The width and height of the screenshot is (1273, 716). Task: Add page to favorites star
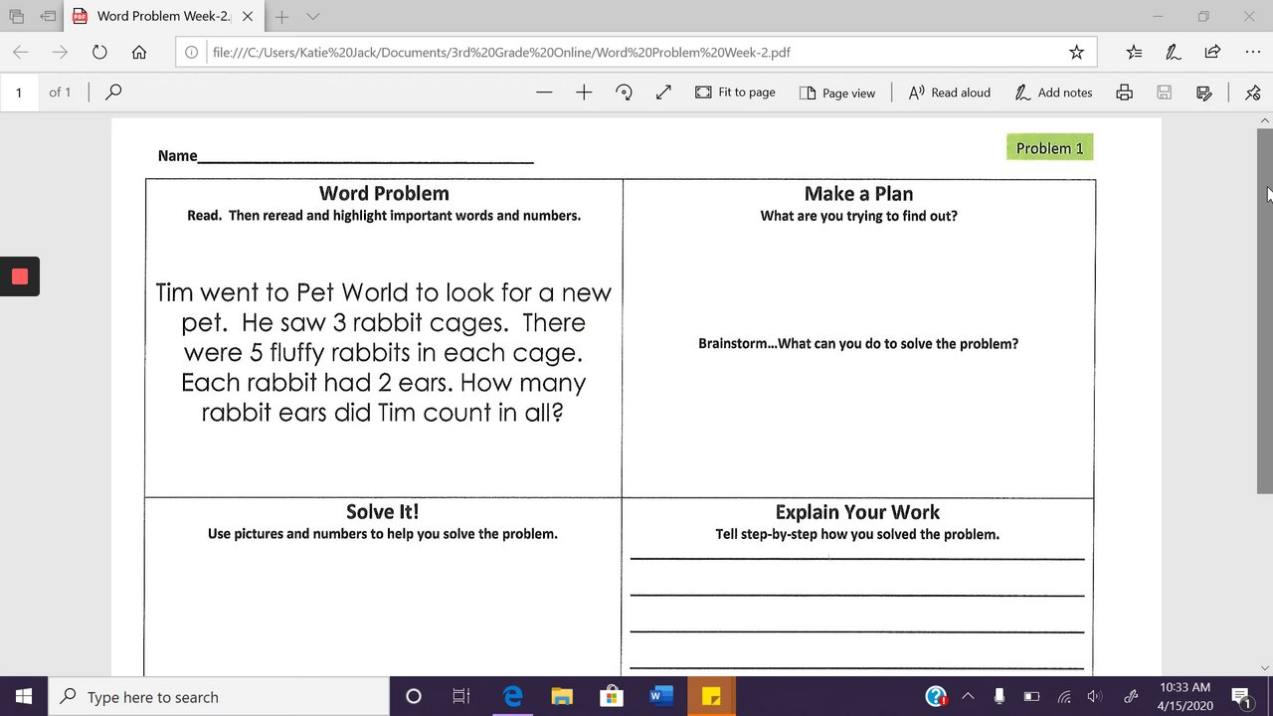(1076, 52)
